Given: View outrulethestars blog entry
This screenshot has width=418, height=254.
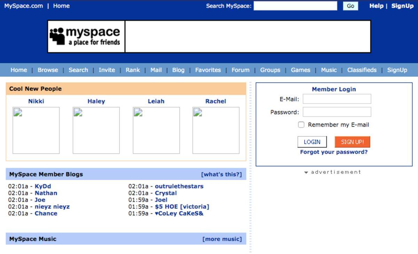Looking at the screenshot, I should (179, 186).
